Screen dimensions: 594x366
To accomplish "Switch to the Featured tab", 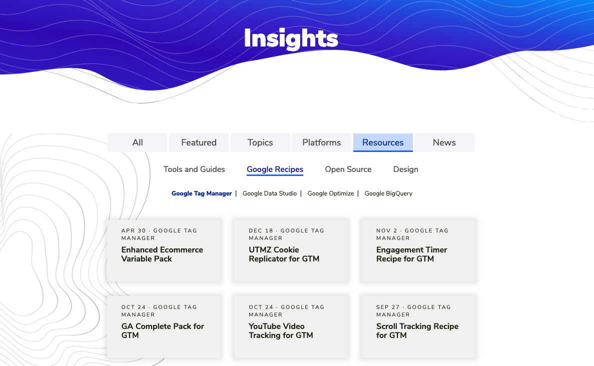I will [x=199, y=142].
